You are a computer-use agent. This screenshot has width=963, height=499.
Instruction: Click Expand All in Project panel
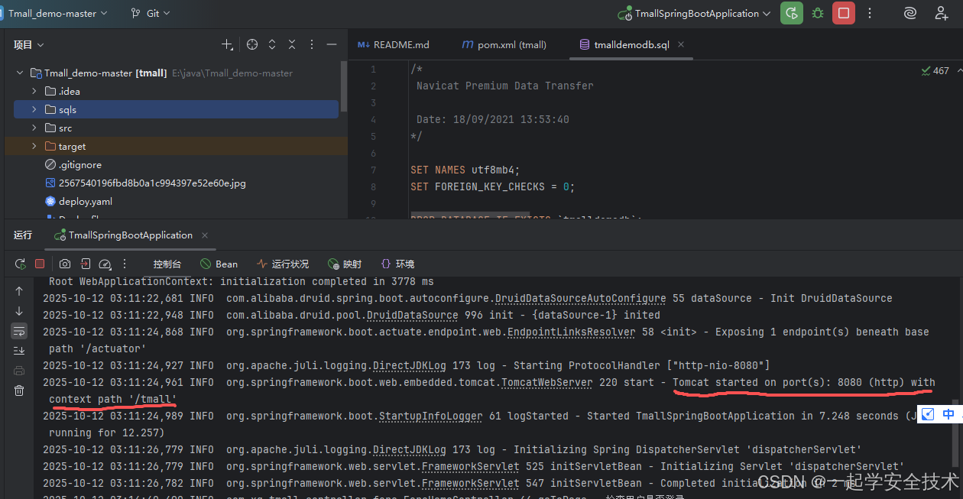272,45
